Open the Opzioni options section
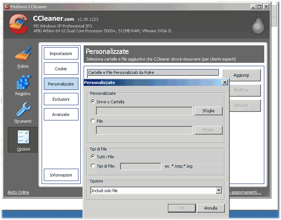281x220 pixels. click(23, 140)
